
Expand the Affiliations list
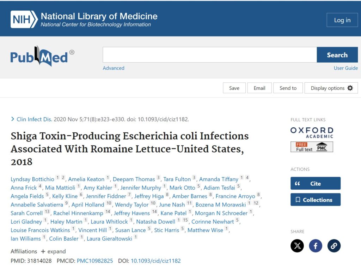click(x=53, y=251)
